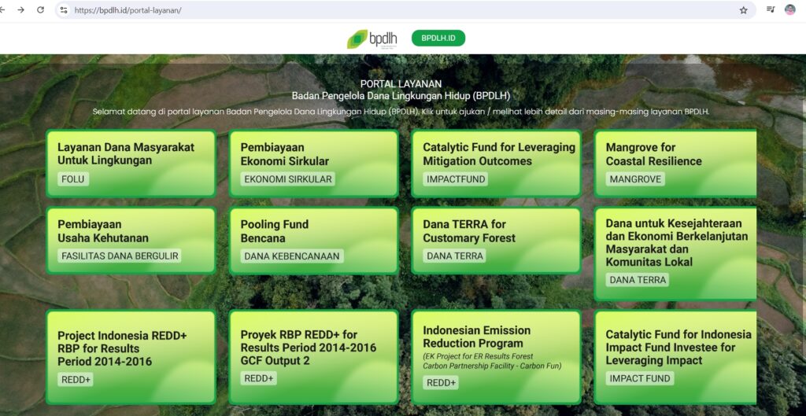Open Indonesian Emission Reduction Program card
Image resolution: width=806 pixels, height=416 pixels.
496,355
